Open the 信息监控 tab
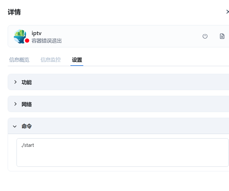Viewport: 229px width, 191px height. pos(50,60)
